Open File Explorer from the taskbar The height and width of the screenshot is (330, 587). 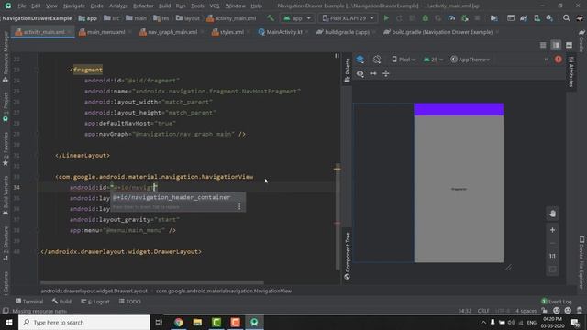pos(197,322)
